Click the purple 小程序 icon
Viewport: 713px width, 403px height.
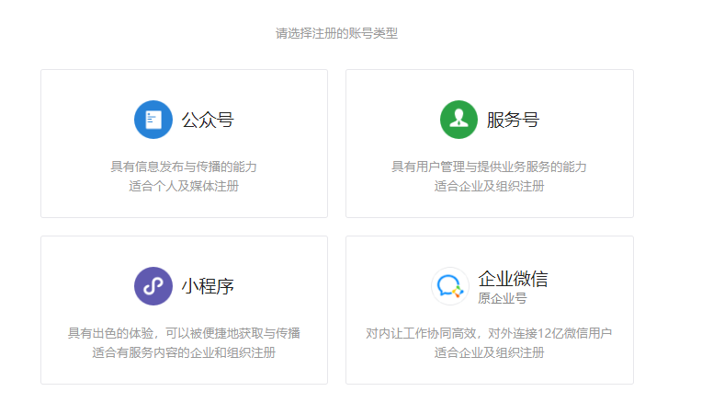(x=153, y=286)
